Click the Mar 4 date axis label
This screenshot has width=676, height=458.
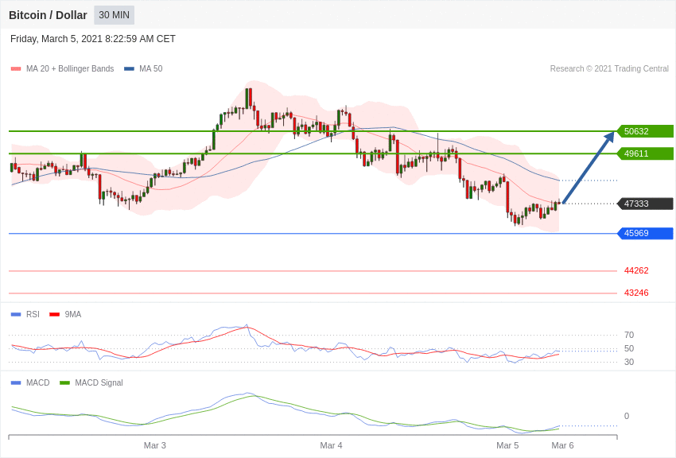click(332, 445)
